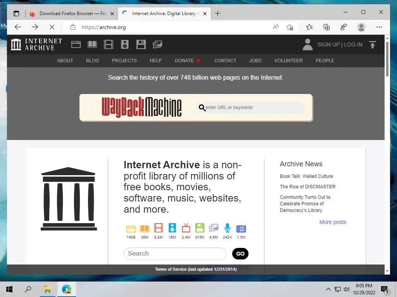Click the blue collections 1.5M icon
The width and height of the screenshot is (397, 297).
pyautogui.click(x=241, y=229)
